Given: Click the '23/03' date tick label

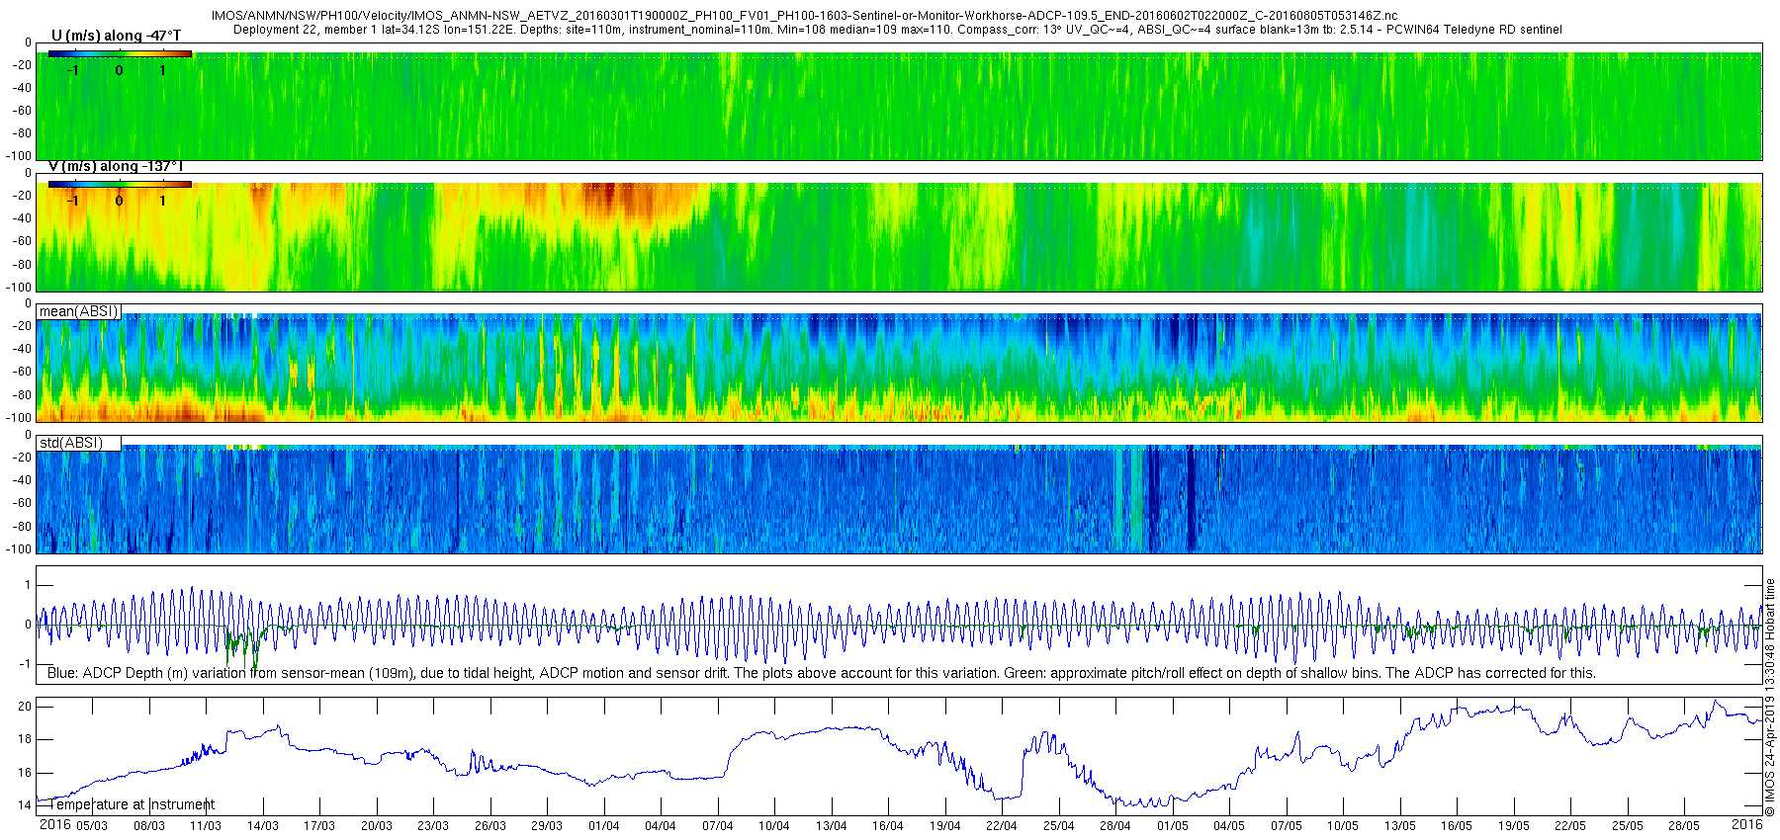Looking at the screenshot, I should pyautogui.click(x=433, y=826).
